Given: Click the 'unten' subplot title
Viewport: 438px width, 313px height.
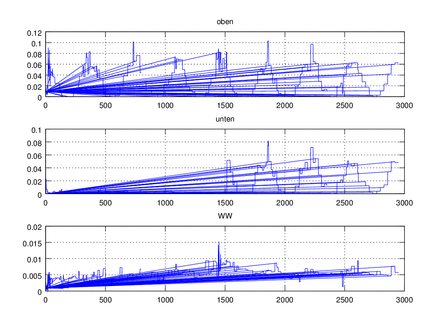Looking at the screenshot, I should click(225, 119).
